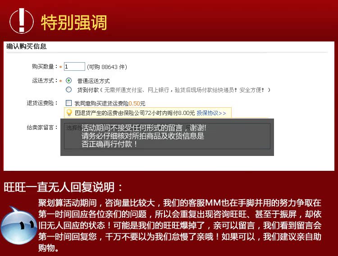Click the 聚划算活动期间 explanation paragraph
The width and height of the screenshot is (338, 256).
(x=179, y=225)
